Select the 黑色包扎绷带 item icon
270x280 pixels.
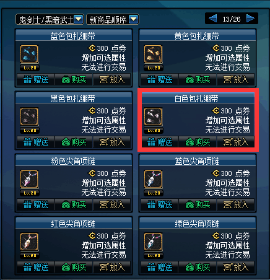tap(29, 116)
